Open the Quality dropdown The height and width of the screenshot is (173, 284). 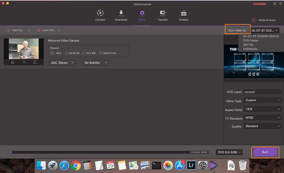pos(262,126)
